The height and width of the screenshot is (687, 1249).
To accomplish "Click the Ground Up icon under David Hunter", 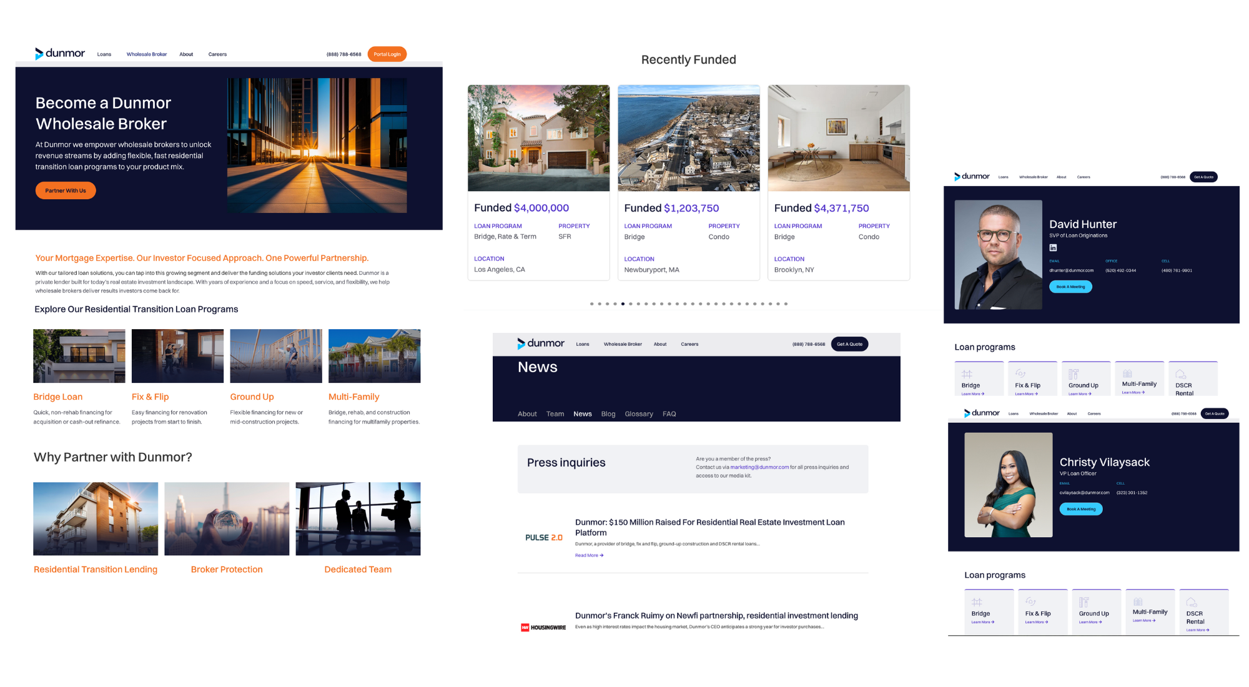I will 1074,374.
